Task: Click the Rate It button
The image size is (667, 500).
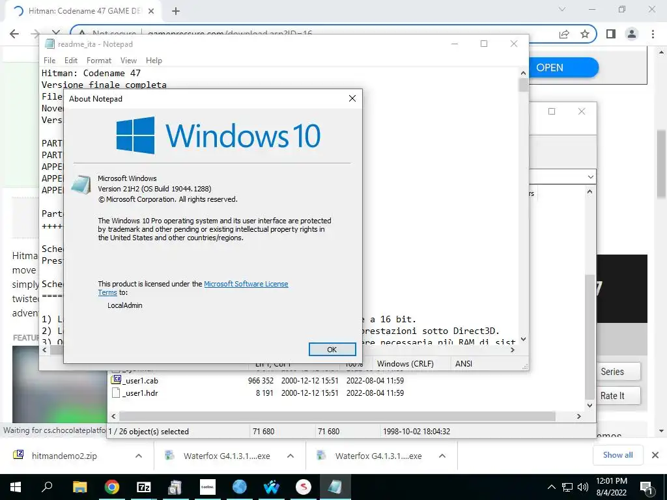Action: (x=619, y=396)
